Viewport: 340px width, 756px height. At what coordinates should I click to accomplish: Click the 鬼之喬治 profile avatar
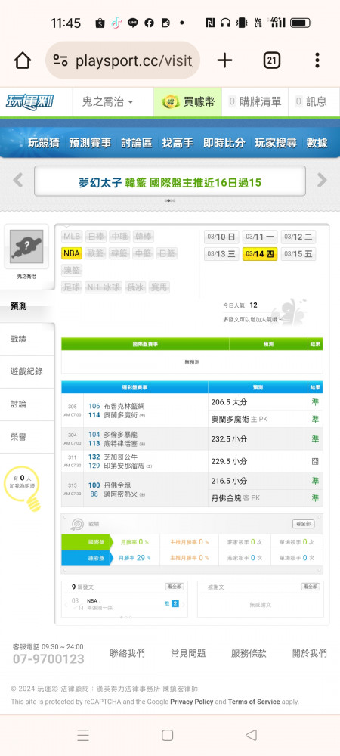pos(26,246)
